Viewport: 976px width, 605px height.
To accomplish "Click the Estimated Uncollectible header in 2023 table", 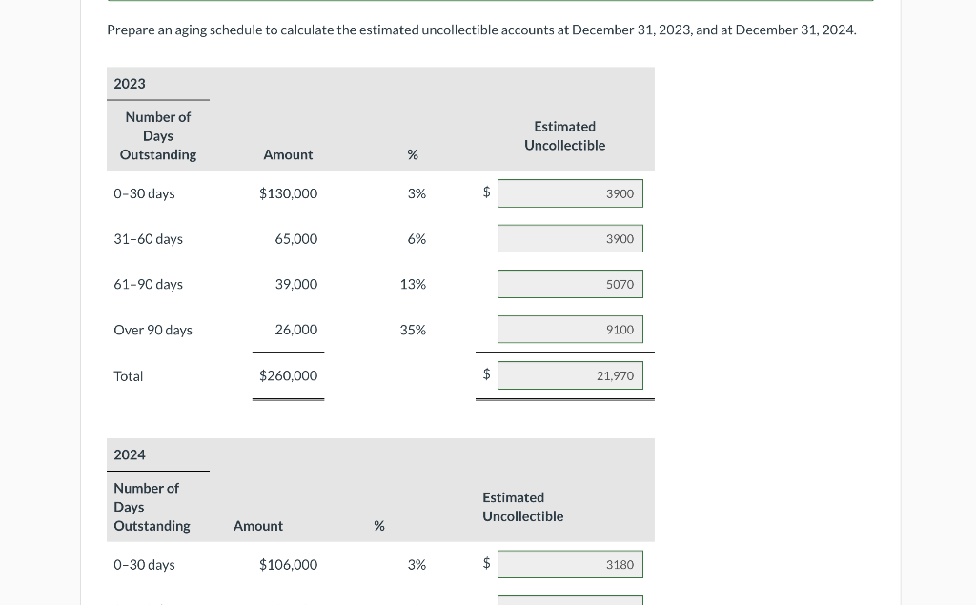I will (x=564, y=135).
